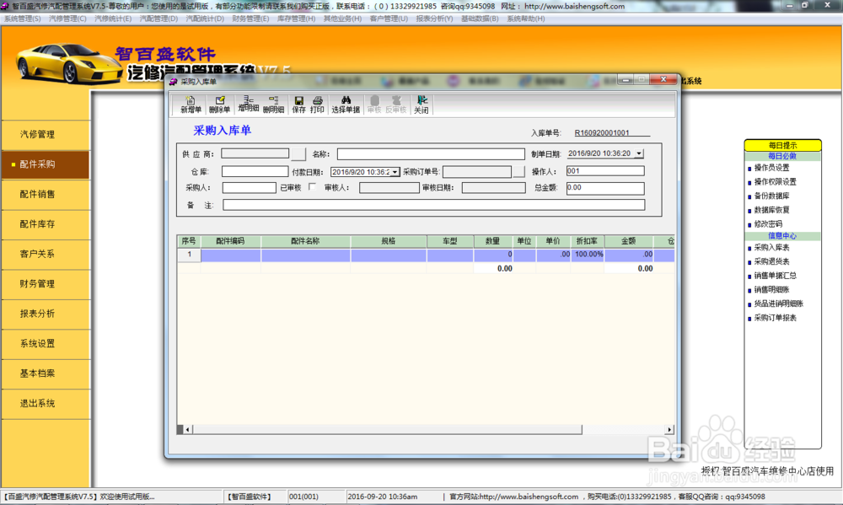The image size is (843, 505).
Task: Click row number 1 in the grid
Action: pyautogui.click(x=189, y=255)
